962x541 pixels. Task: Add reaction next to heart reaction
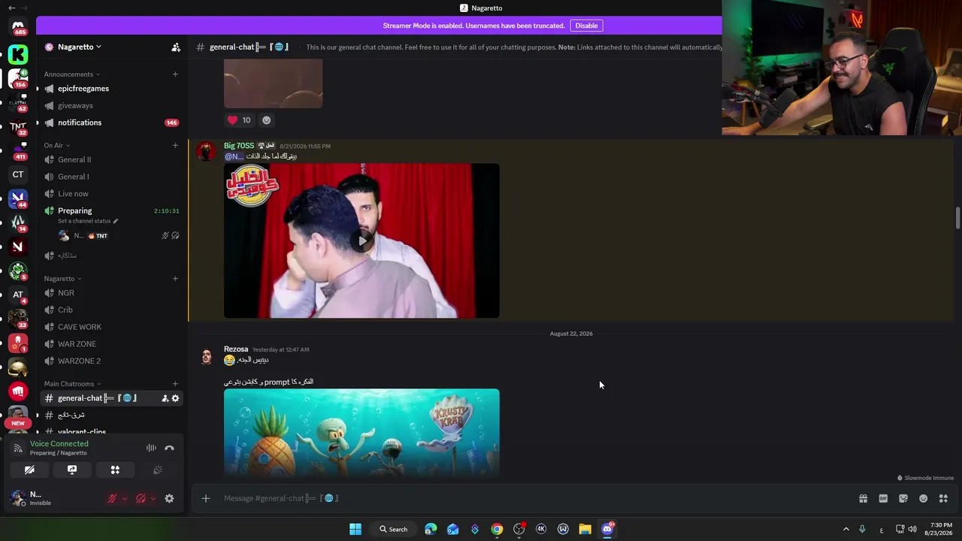point(266,120)
